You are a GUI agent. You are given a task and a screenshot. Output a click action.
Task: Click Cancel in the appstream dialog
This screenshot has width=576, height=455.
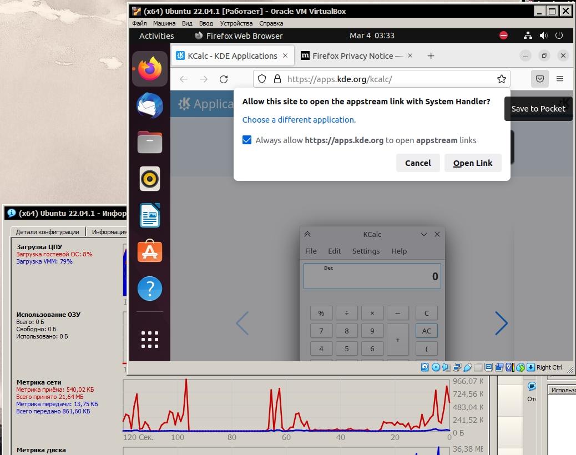click(418, 163)
